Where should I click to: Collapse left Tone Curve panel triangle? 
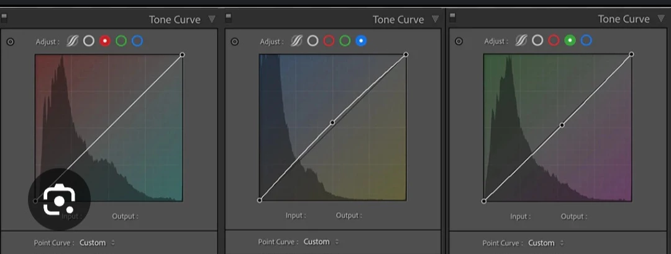point(211,19)
